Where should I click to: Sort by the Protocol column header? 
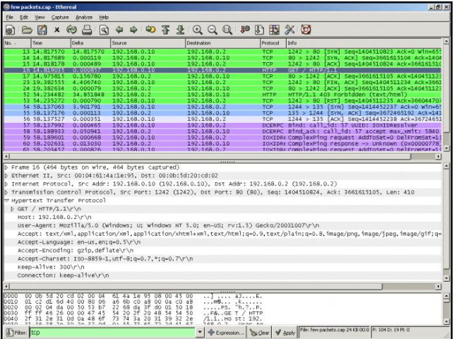pos(273,43)
